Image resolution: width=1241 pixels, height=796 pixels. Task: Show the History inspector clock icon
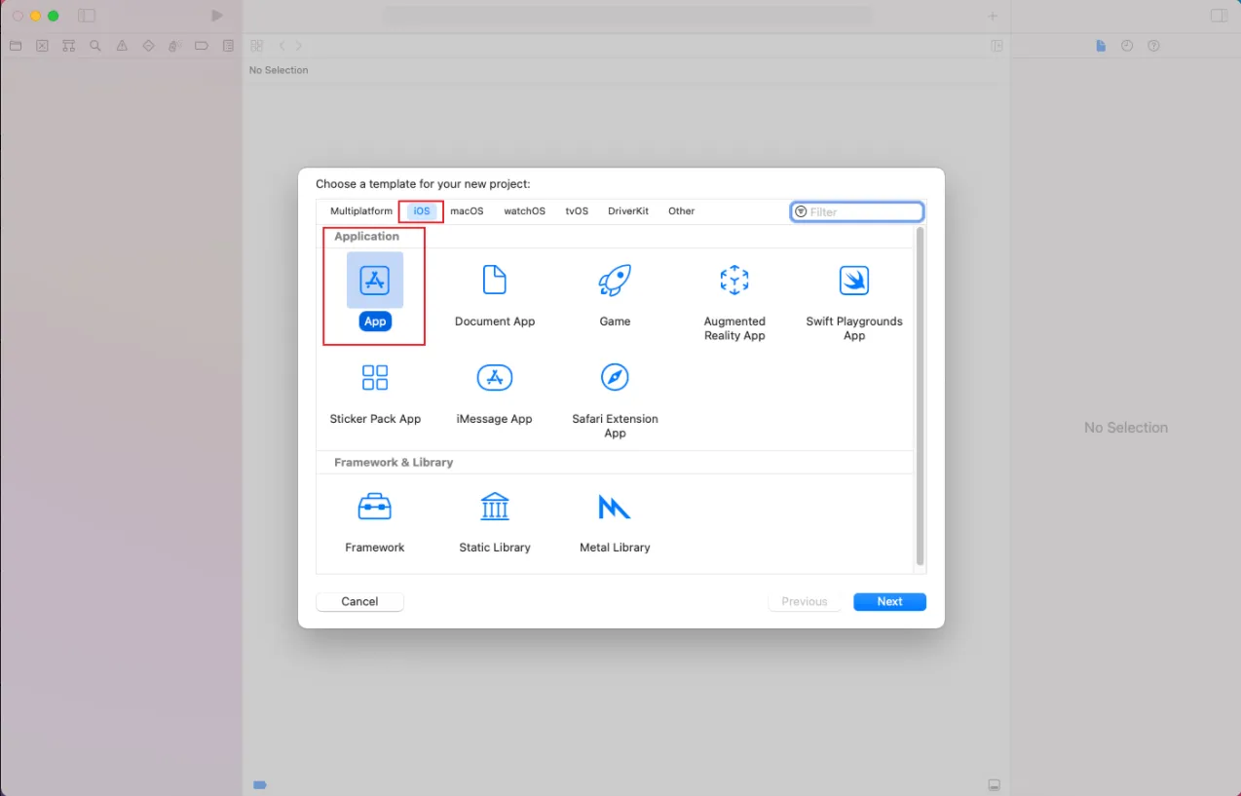point(1127,46)
